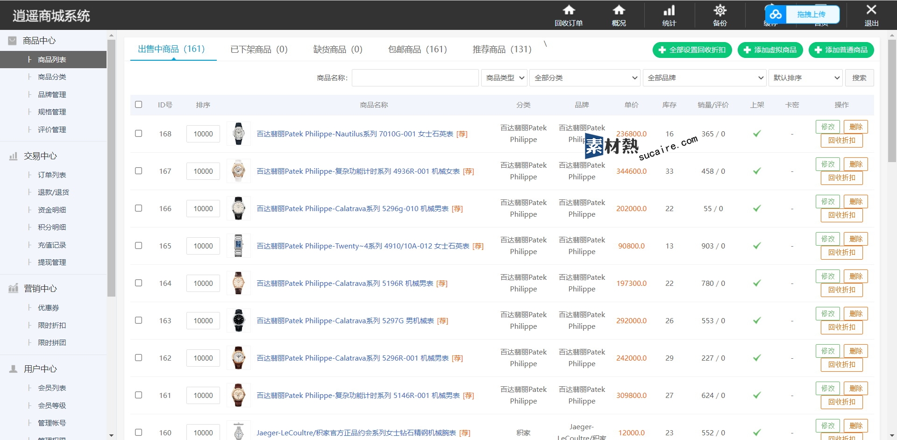This screenshot has height=440, width=897.
Task: Tick the checkbox for product ID 162
Action: (138, 357)
